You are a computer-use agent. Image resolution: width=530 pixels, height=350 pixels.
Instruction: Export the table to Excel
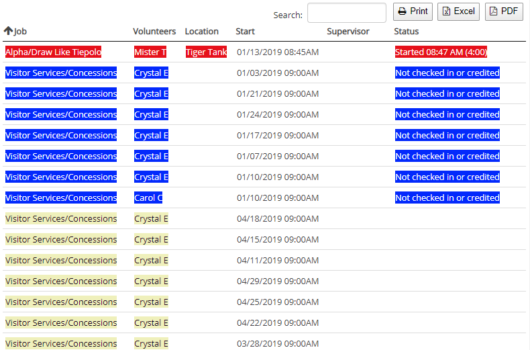coord(458,11)
